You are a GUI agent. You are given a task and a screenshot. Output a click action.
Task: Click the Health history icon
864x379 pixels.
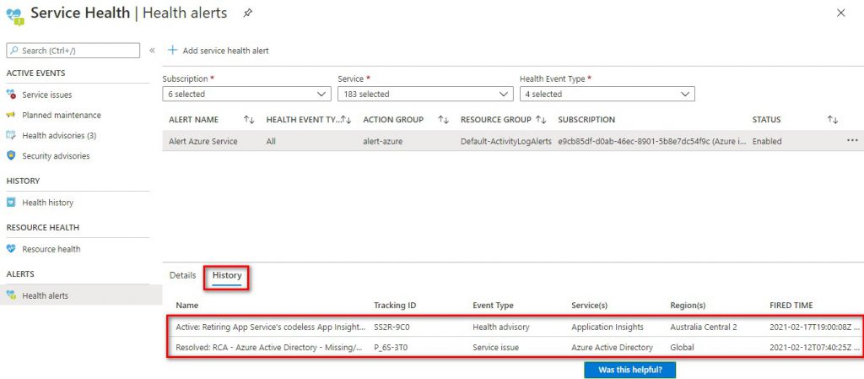pyautogui.click(x=12, y=203)
